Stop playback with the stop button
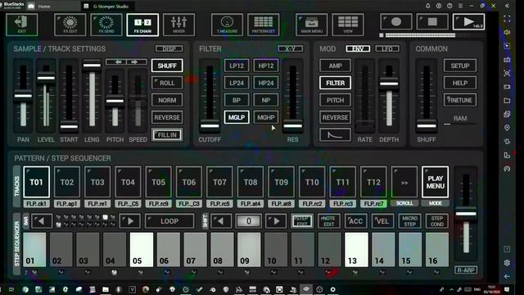Viewport: 524px width, 295px height. (432, 22)
